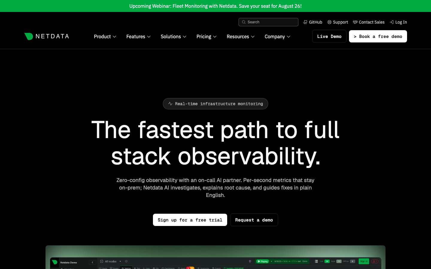Click the Netdata logo
Screen dimensions: 431x269
coord(46,36)
